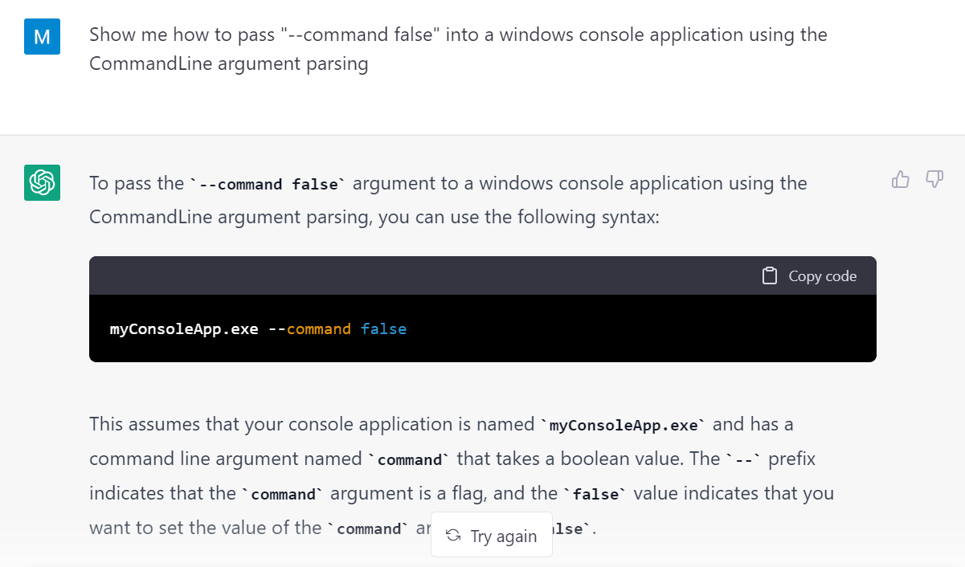Click the orange "command" word in code block
This screenshot has width=965, height=567.
click(x=319, y=329)
